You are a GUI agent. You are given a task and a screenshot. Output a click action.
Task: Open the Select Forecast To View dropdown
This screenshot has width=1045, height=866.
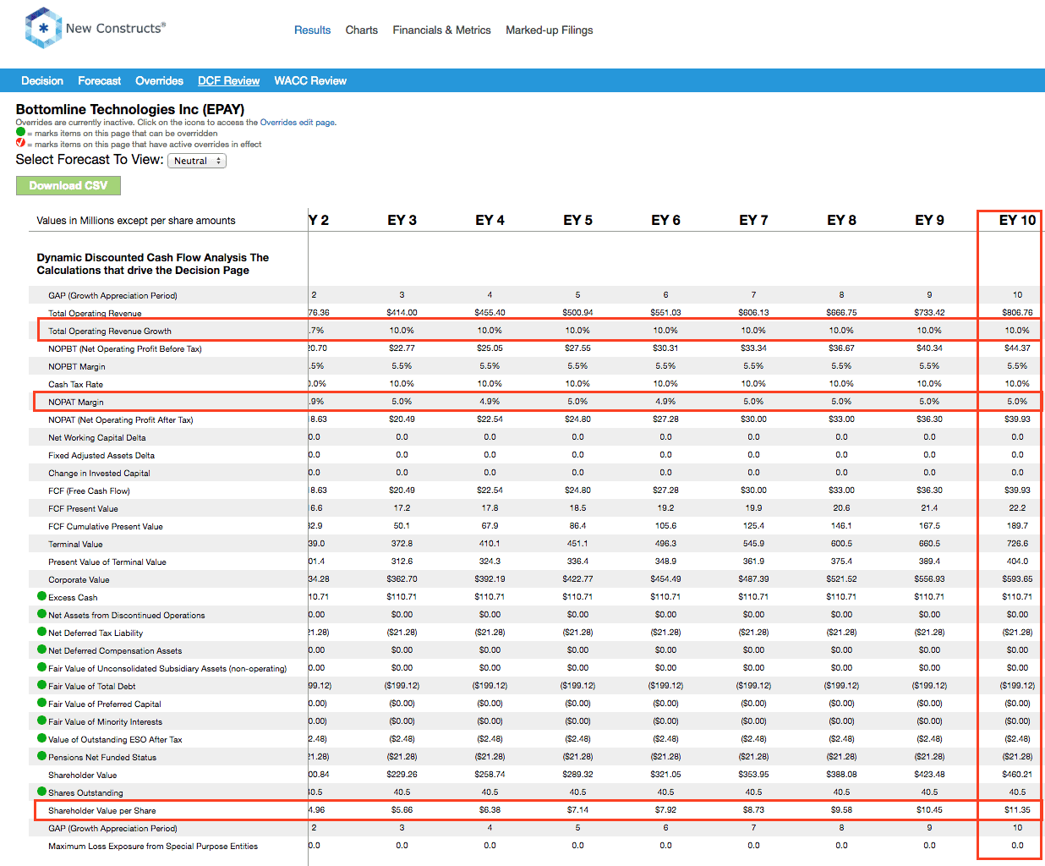(197, 161)
